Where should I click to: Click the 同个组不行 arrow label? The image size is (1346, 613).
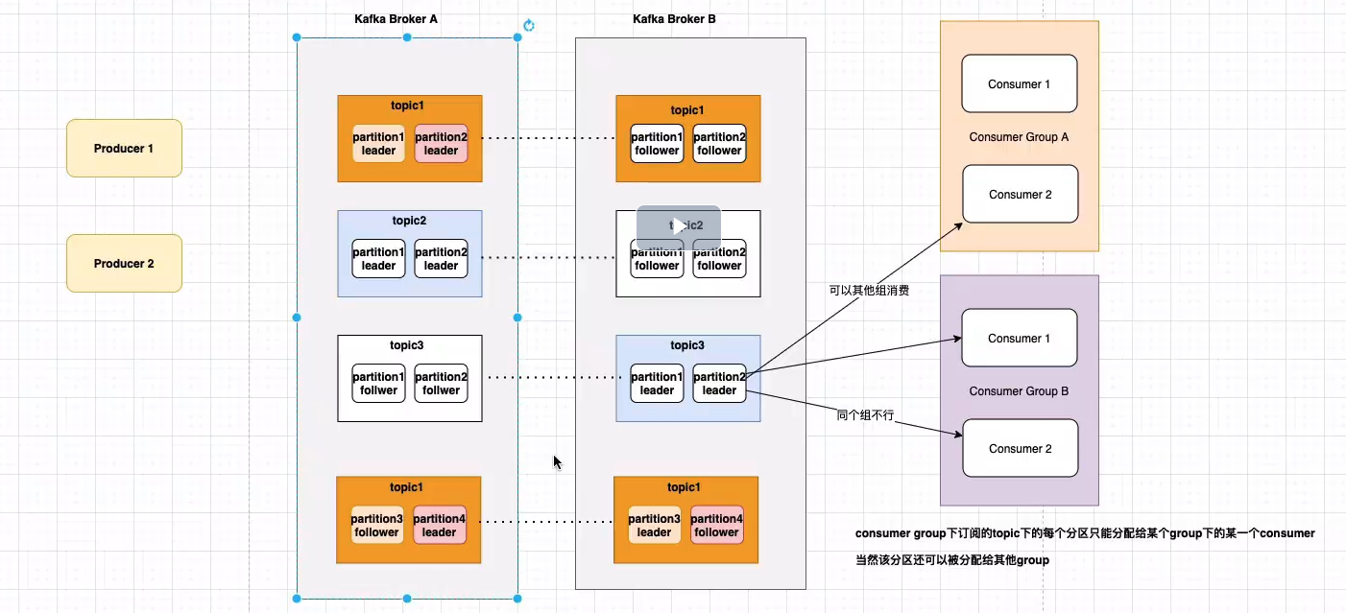pyautogui.click(x=865, y=415)
